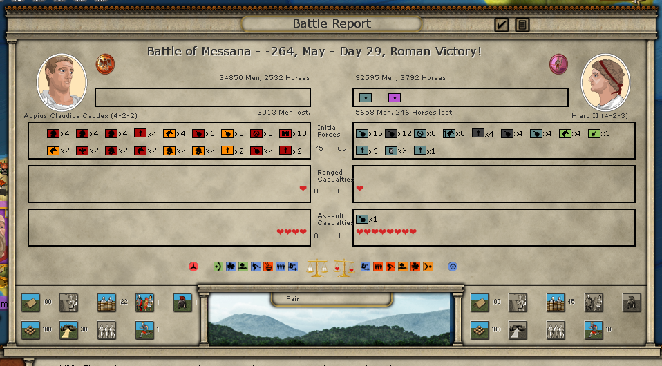
Task: Click the Battle Report title banner
Action: [331, 24]
